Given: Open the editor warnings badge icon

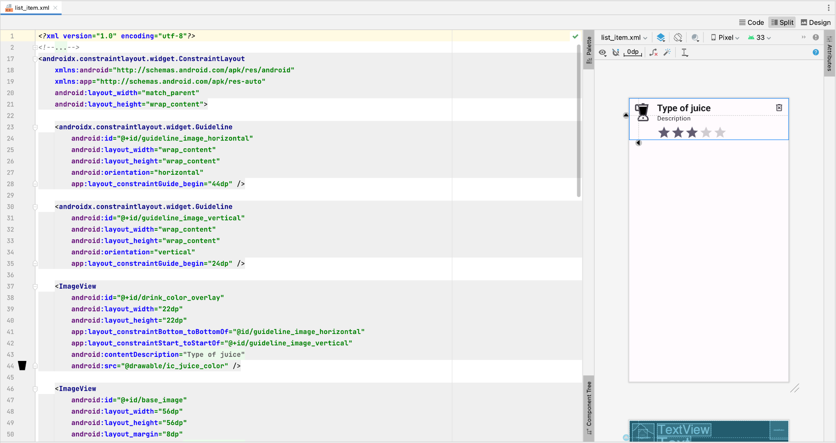Looking at the screenshot, I should tap(816, 37).
